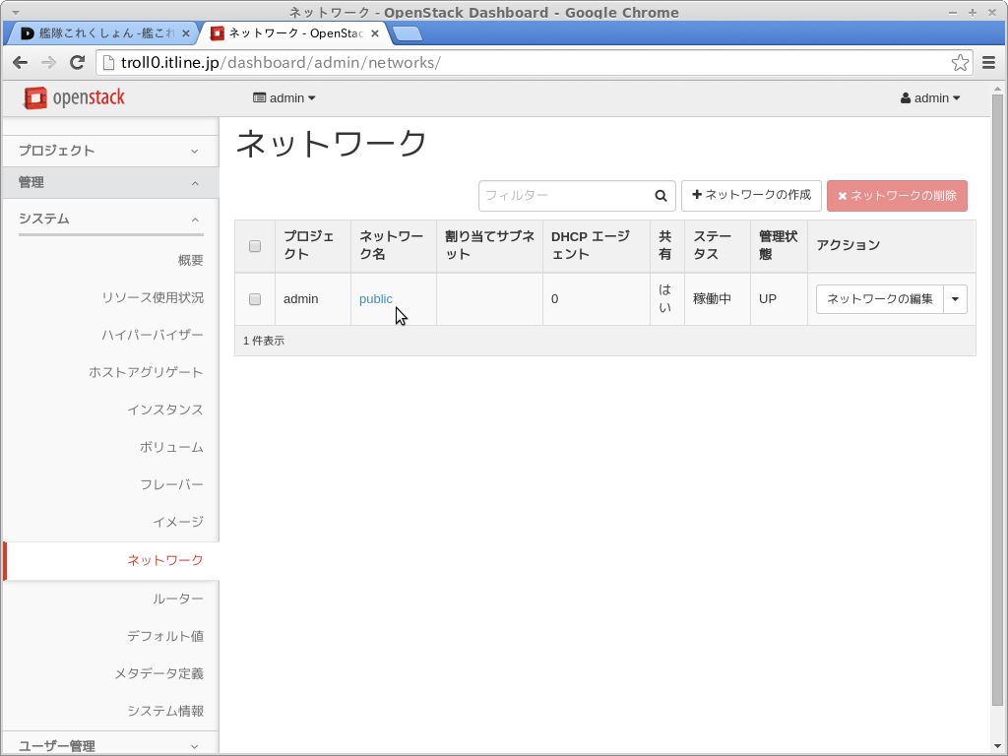Open a new tab with the new-tab button

tap(407, 33)
